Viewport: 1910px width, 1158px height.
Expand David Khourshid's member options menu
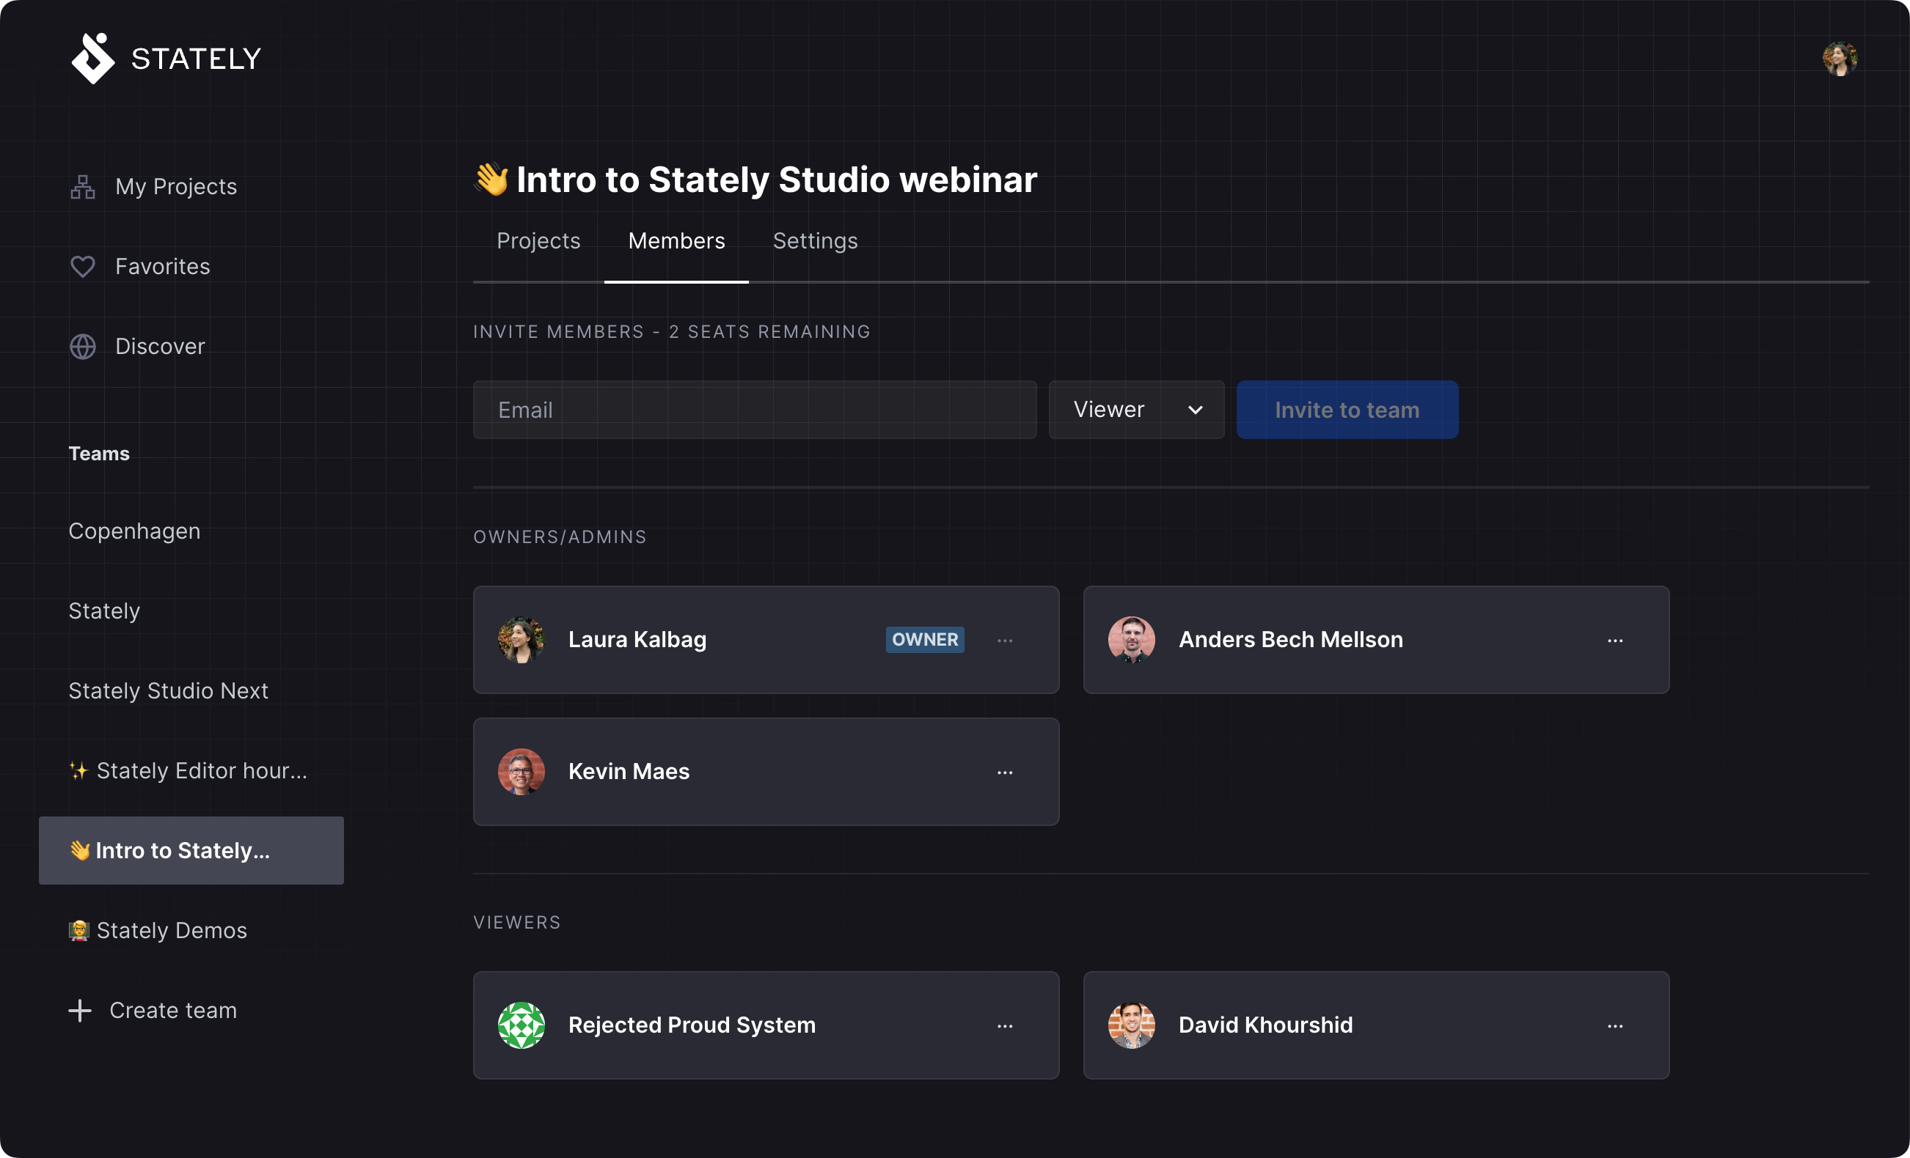click(x=1615, y=1025)
